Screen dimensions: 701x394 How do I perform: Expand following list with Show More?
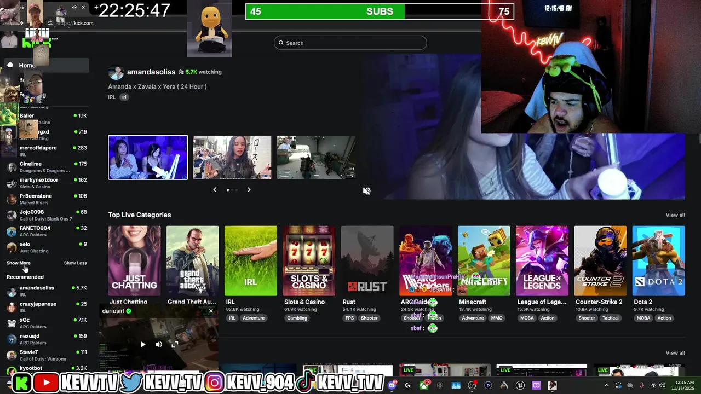point(18,263)
